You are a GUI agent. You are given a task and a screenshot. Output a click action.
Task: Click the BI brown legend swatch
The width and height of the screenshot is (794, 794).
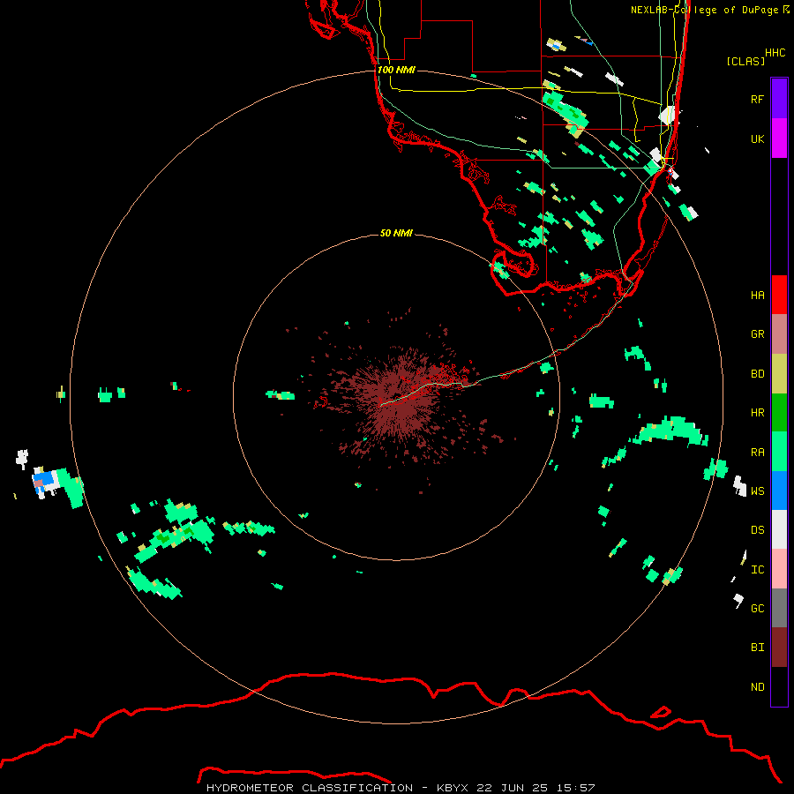click(x=779, y=648)
